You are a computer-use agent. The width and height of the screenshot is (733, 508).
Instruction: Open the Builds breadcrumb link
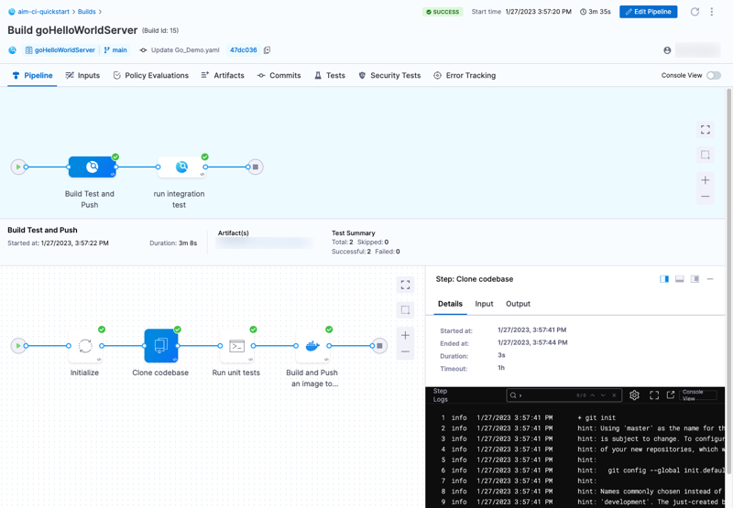(87, 12)
